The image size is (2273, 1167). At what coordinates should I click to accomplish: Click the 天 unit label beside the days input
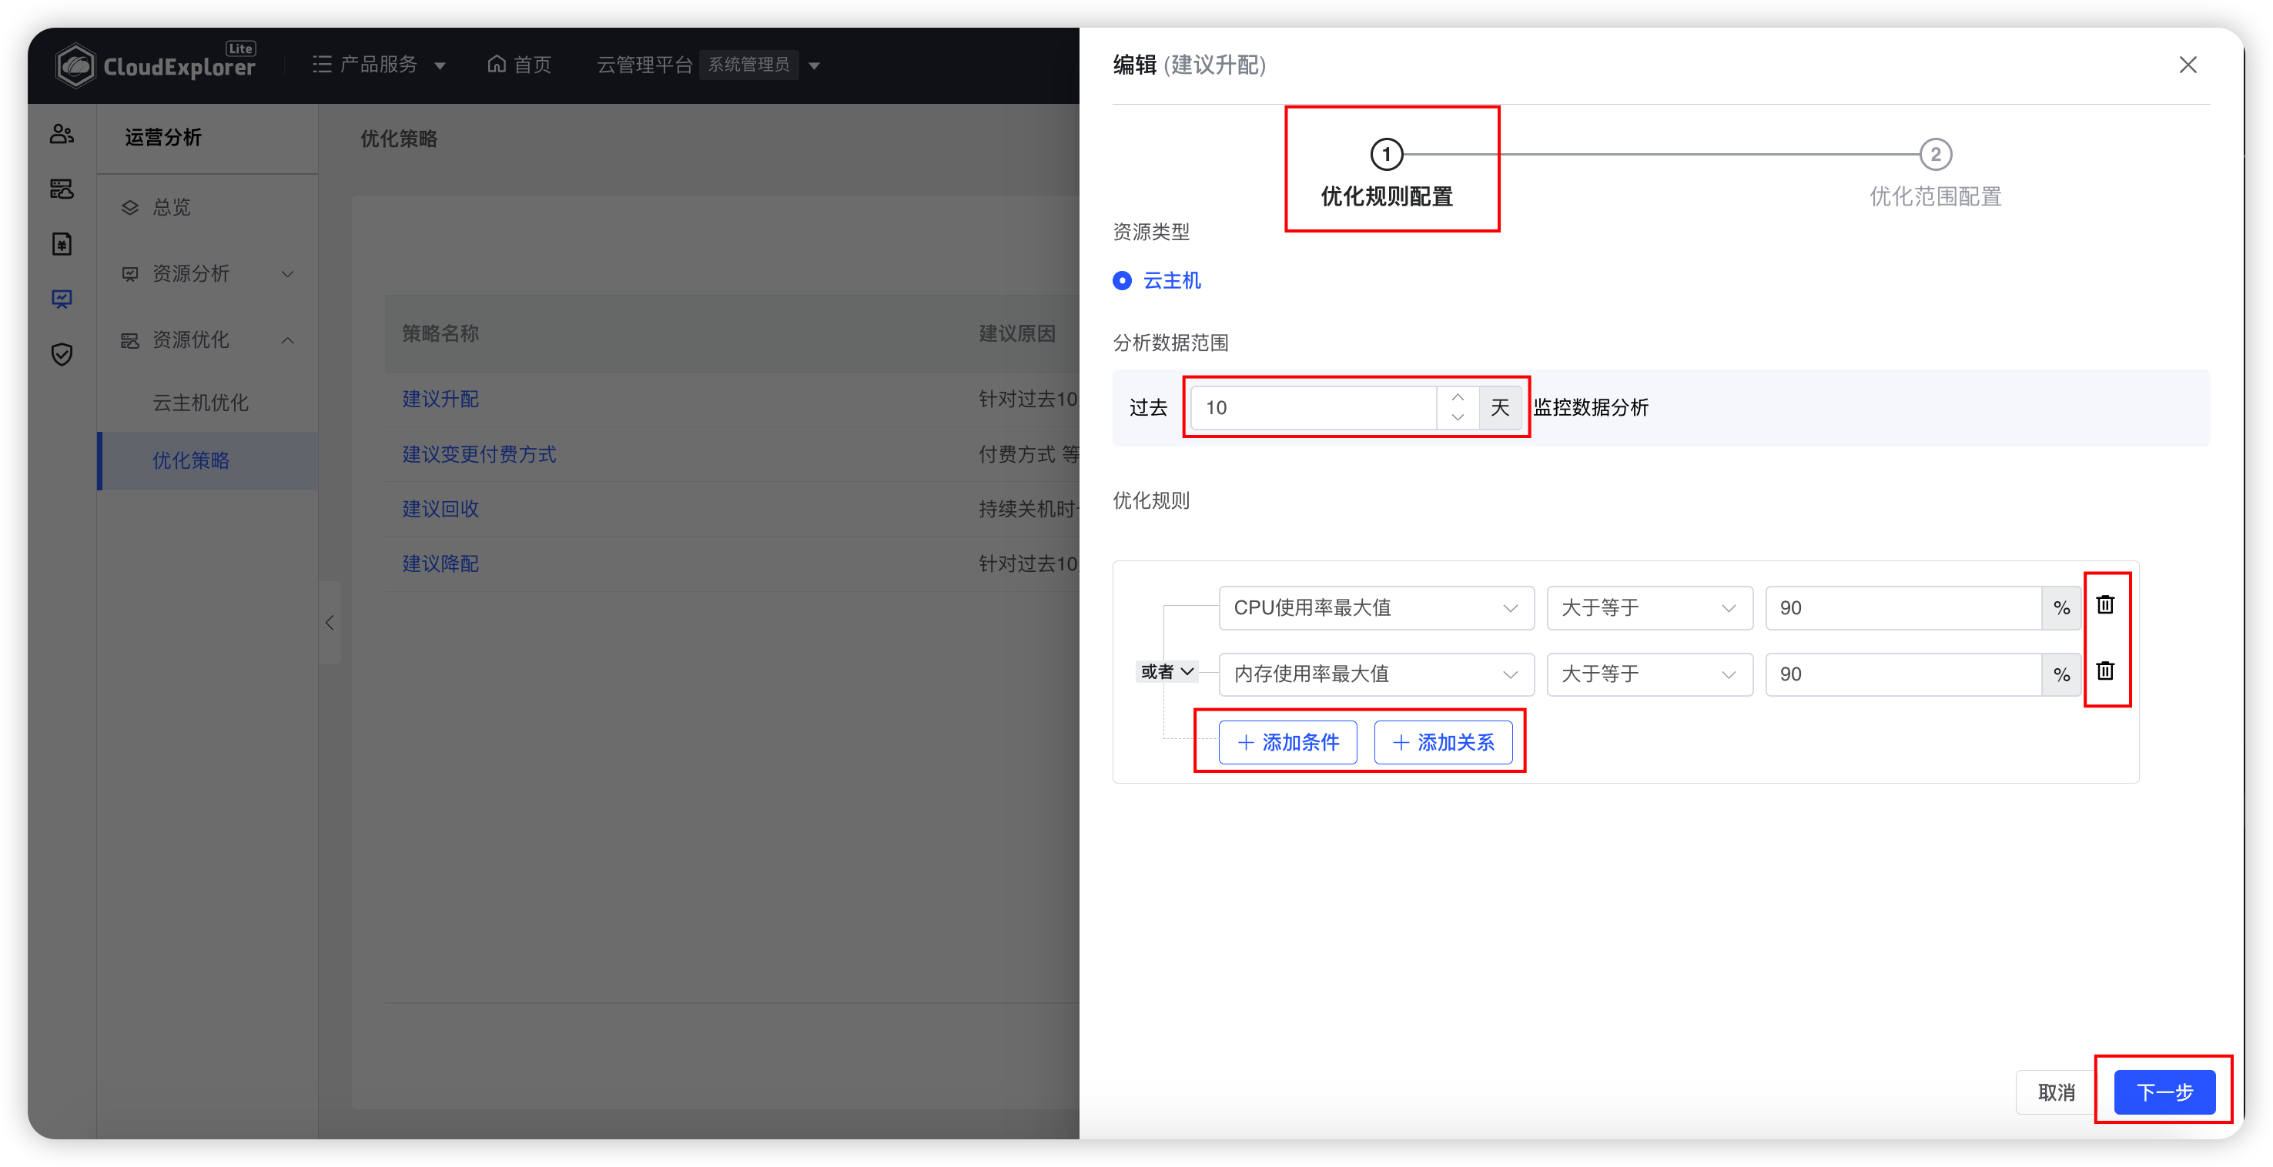pos(1500,407)
